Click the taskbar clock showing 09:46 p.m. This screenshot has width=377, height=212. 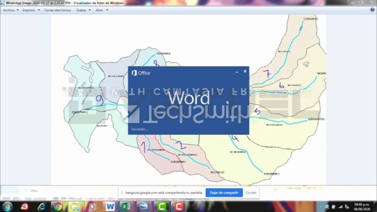(x=362, y=207)
